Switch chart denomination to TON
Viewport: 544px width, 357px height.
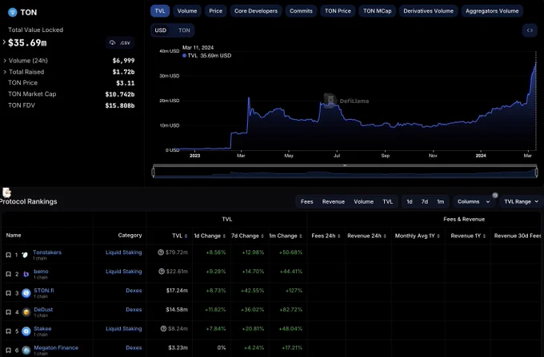coord(184,30)
